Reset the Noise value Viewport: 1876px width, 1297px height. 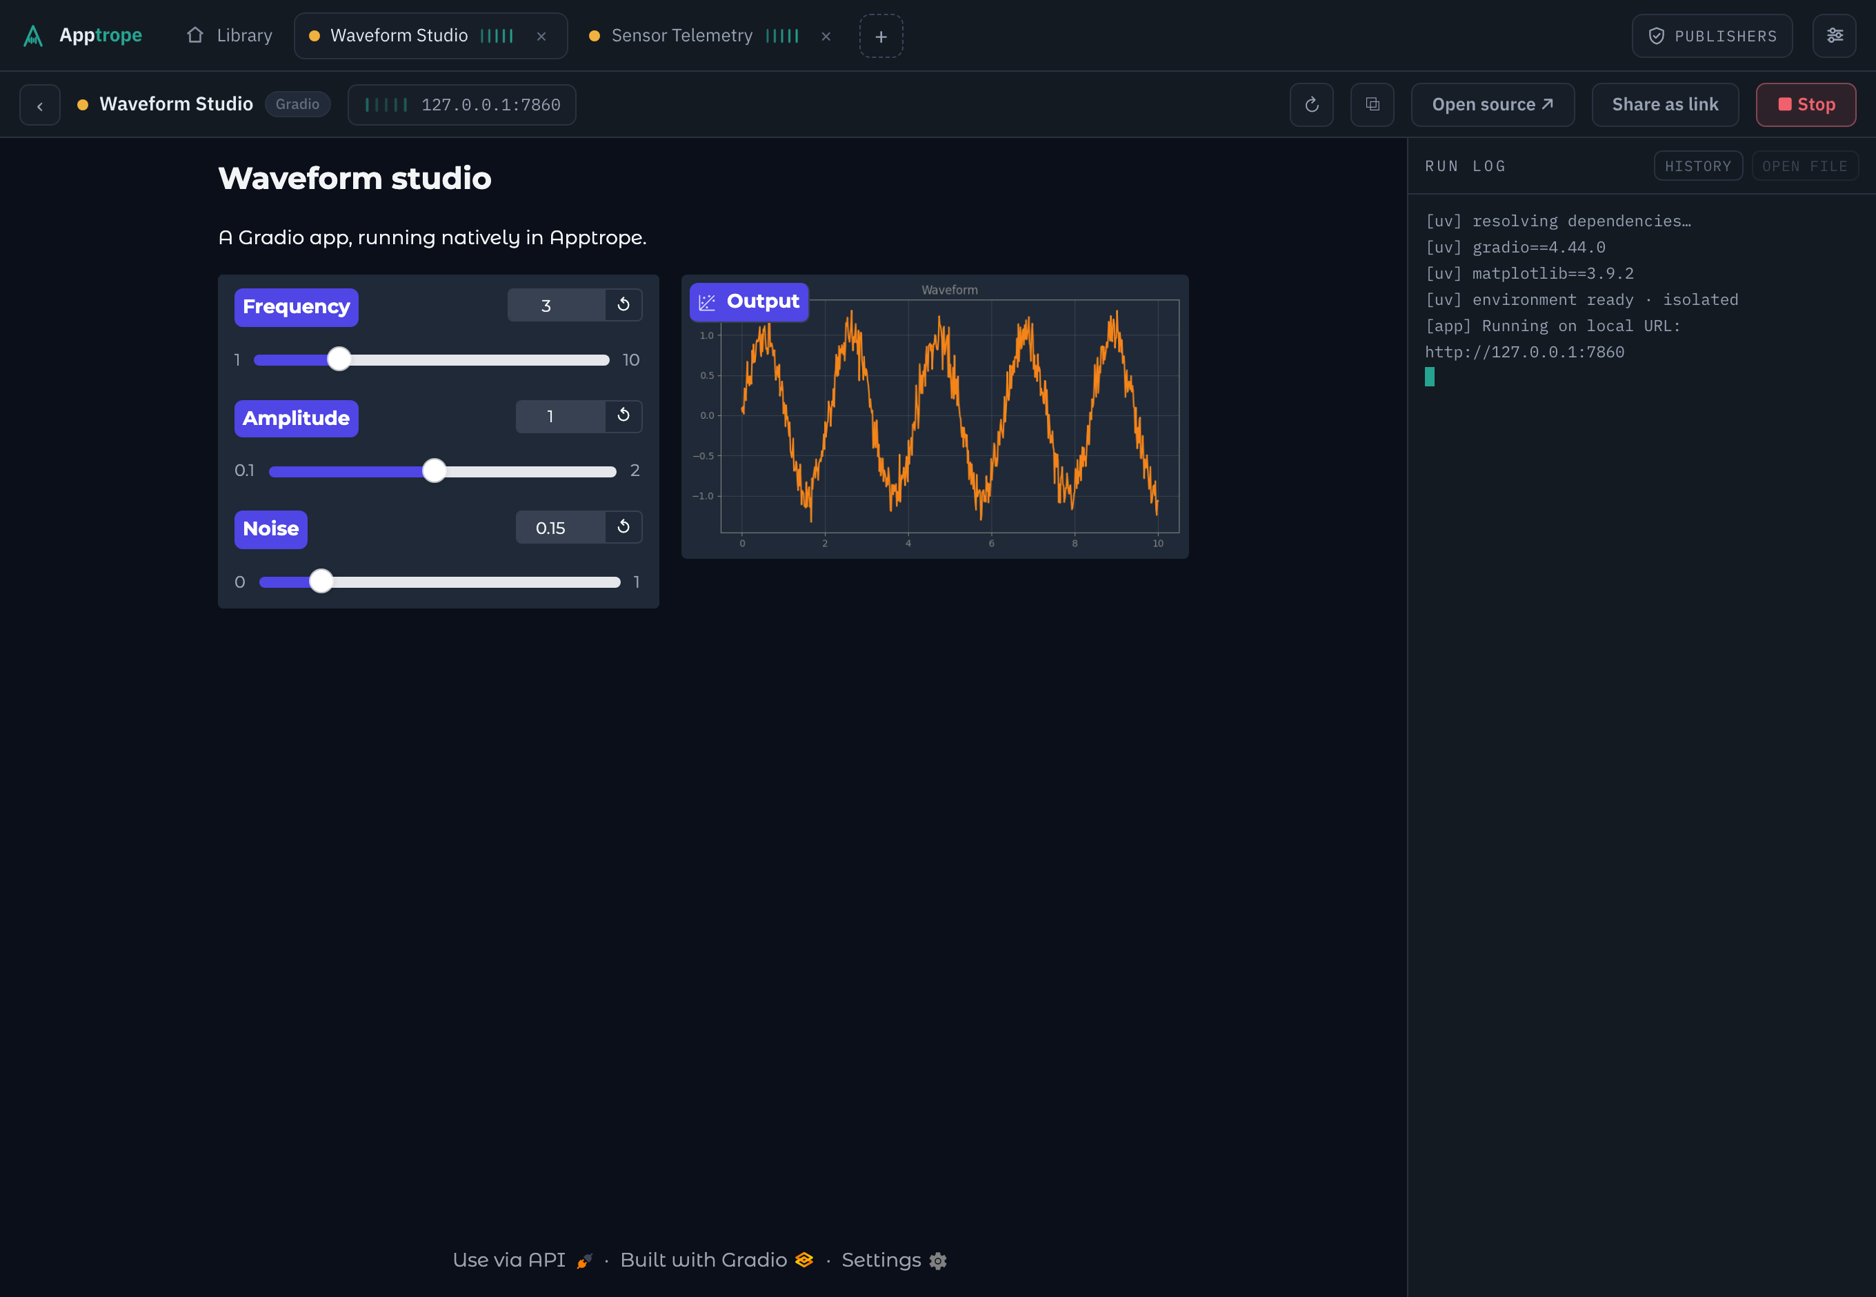(623, 527)
